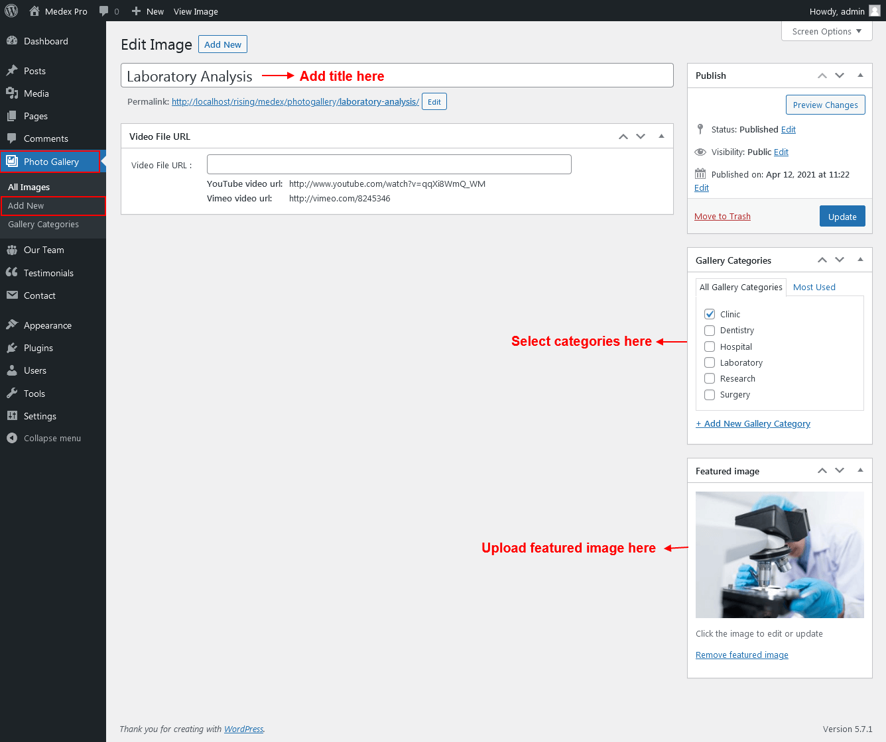Enable the Surgery category checkbox
This screenshot has height=742, width=886.
click(710, 395)
